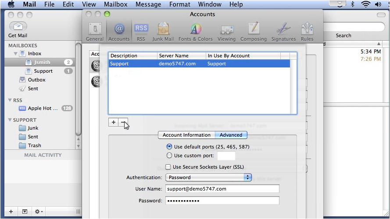Open the Apple menu

[11, 4]
